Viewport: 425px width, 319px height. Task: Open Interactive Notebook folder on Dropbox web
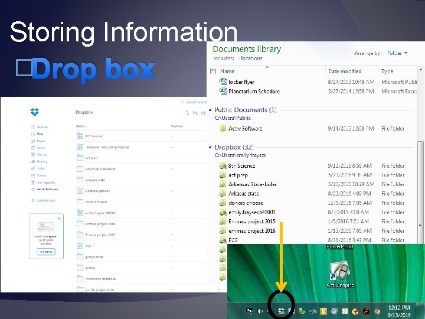pyautogui.click(x=100, y=279)
